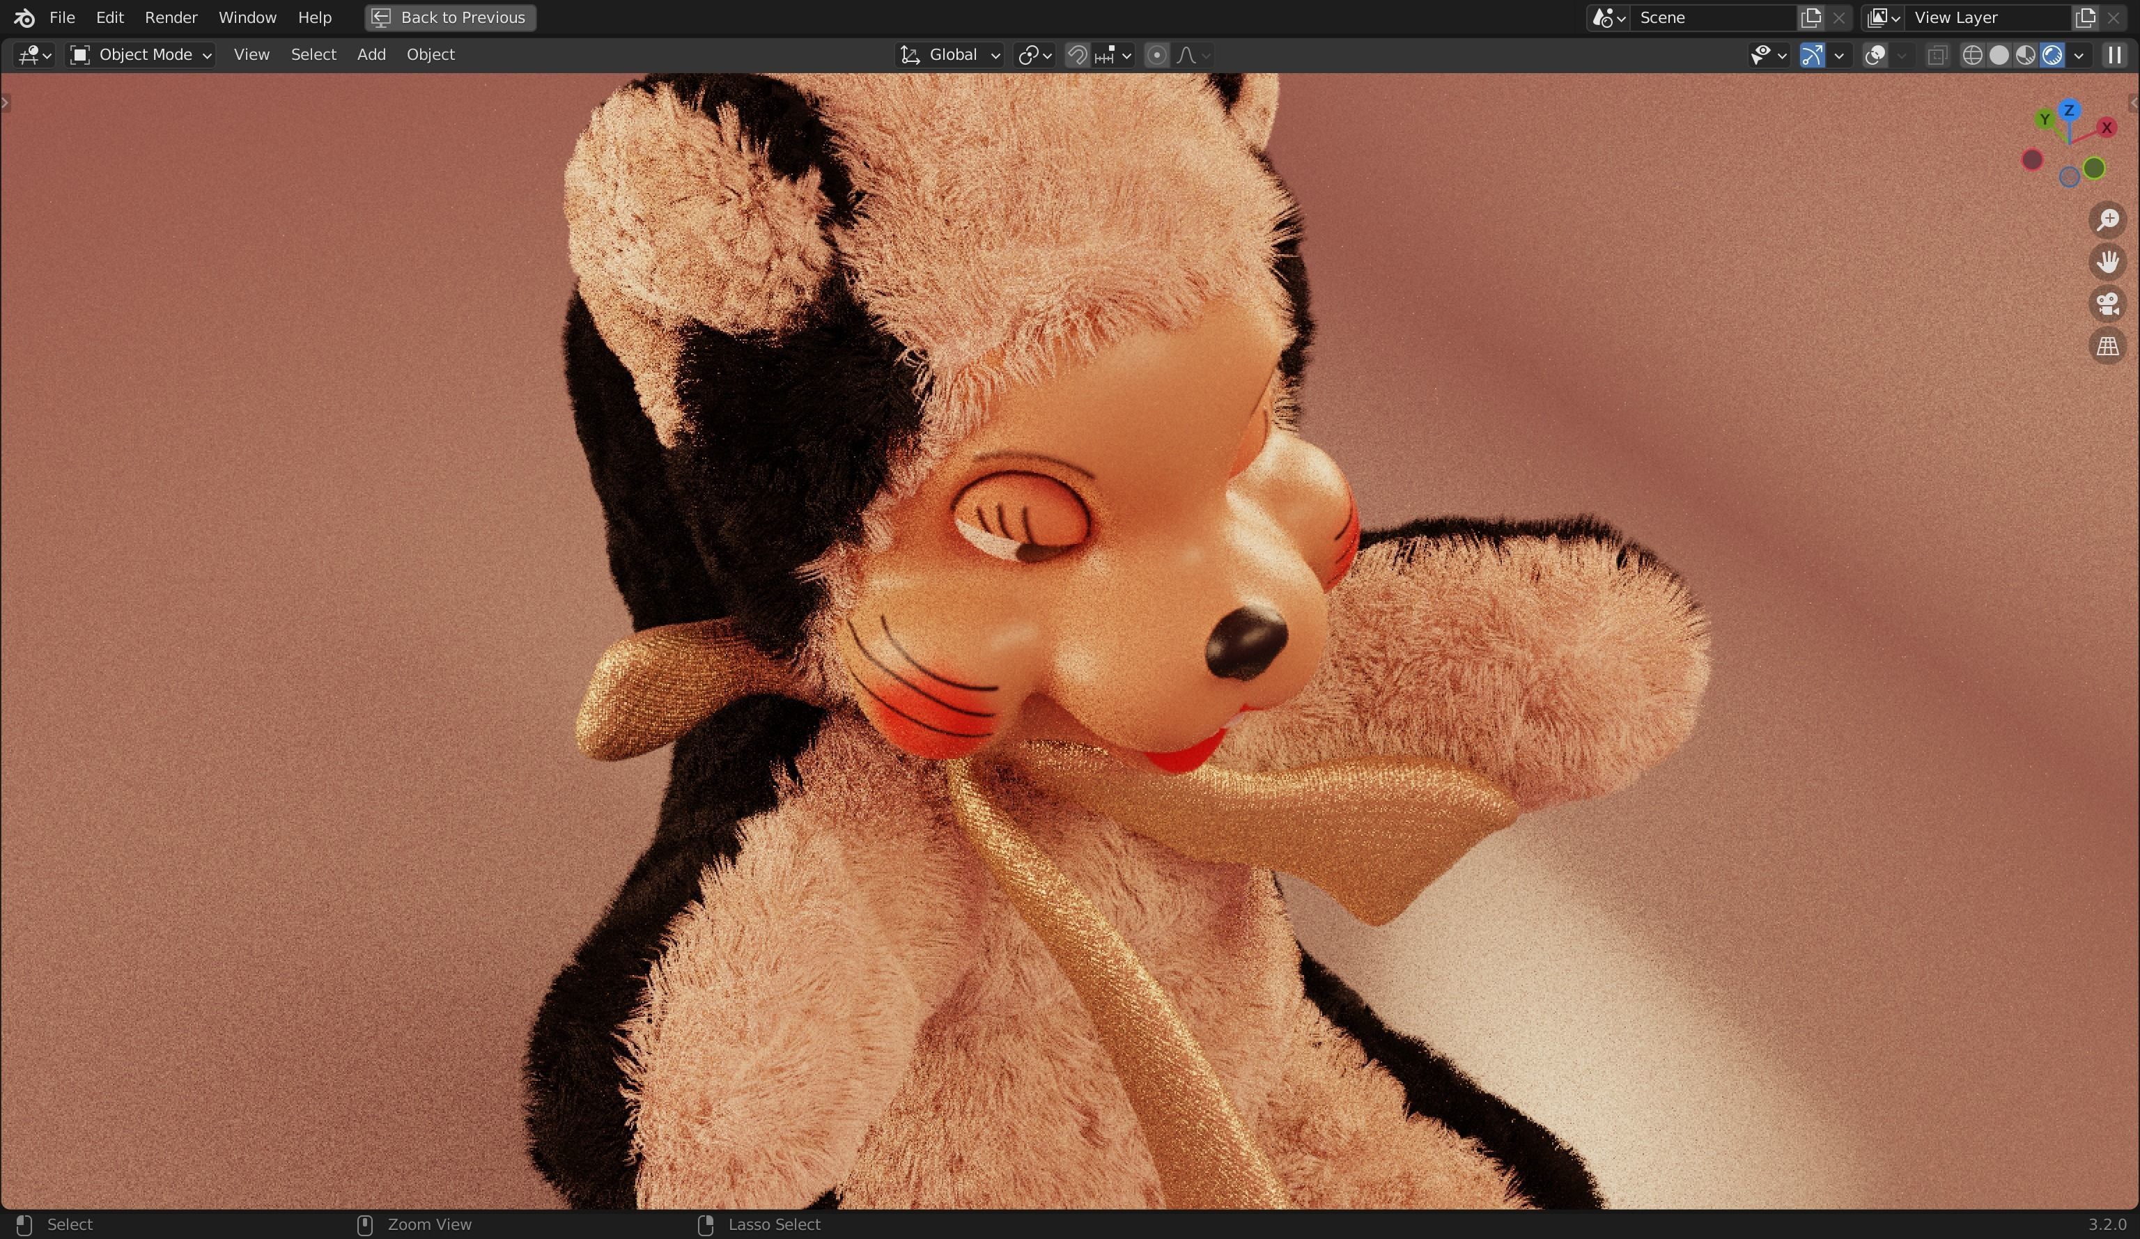
Task: Open the object type visibility dropdown
Action: point(1768,55)
